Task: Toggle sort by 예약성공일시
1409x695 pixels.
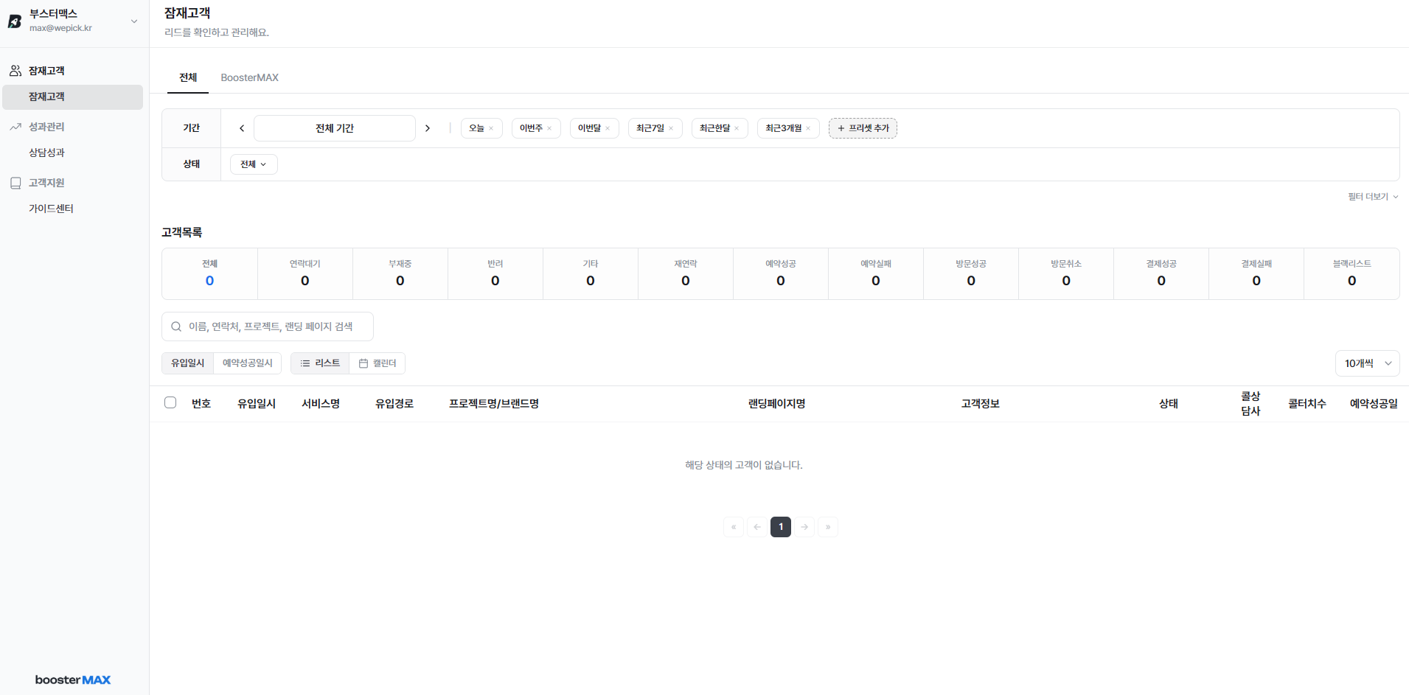Action: [x=248, y=363]
